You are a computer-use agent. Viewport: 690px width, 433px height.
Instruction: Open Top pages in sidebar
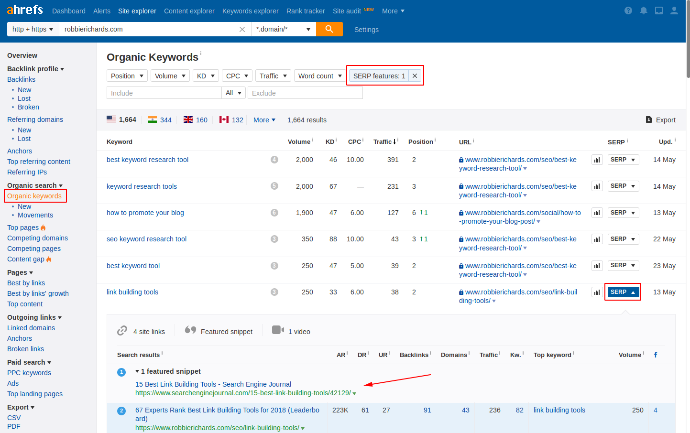coord(23,227)
